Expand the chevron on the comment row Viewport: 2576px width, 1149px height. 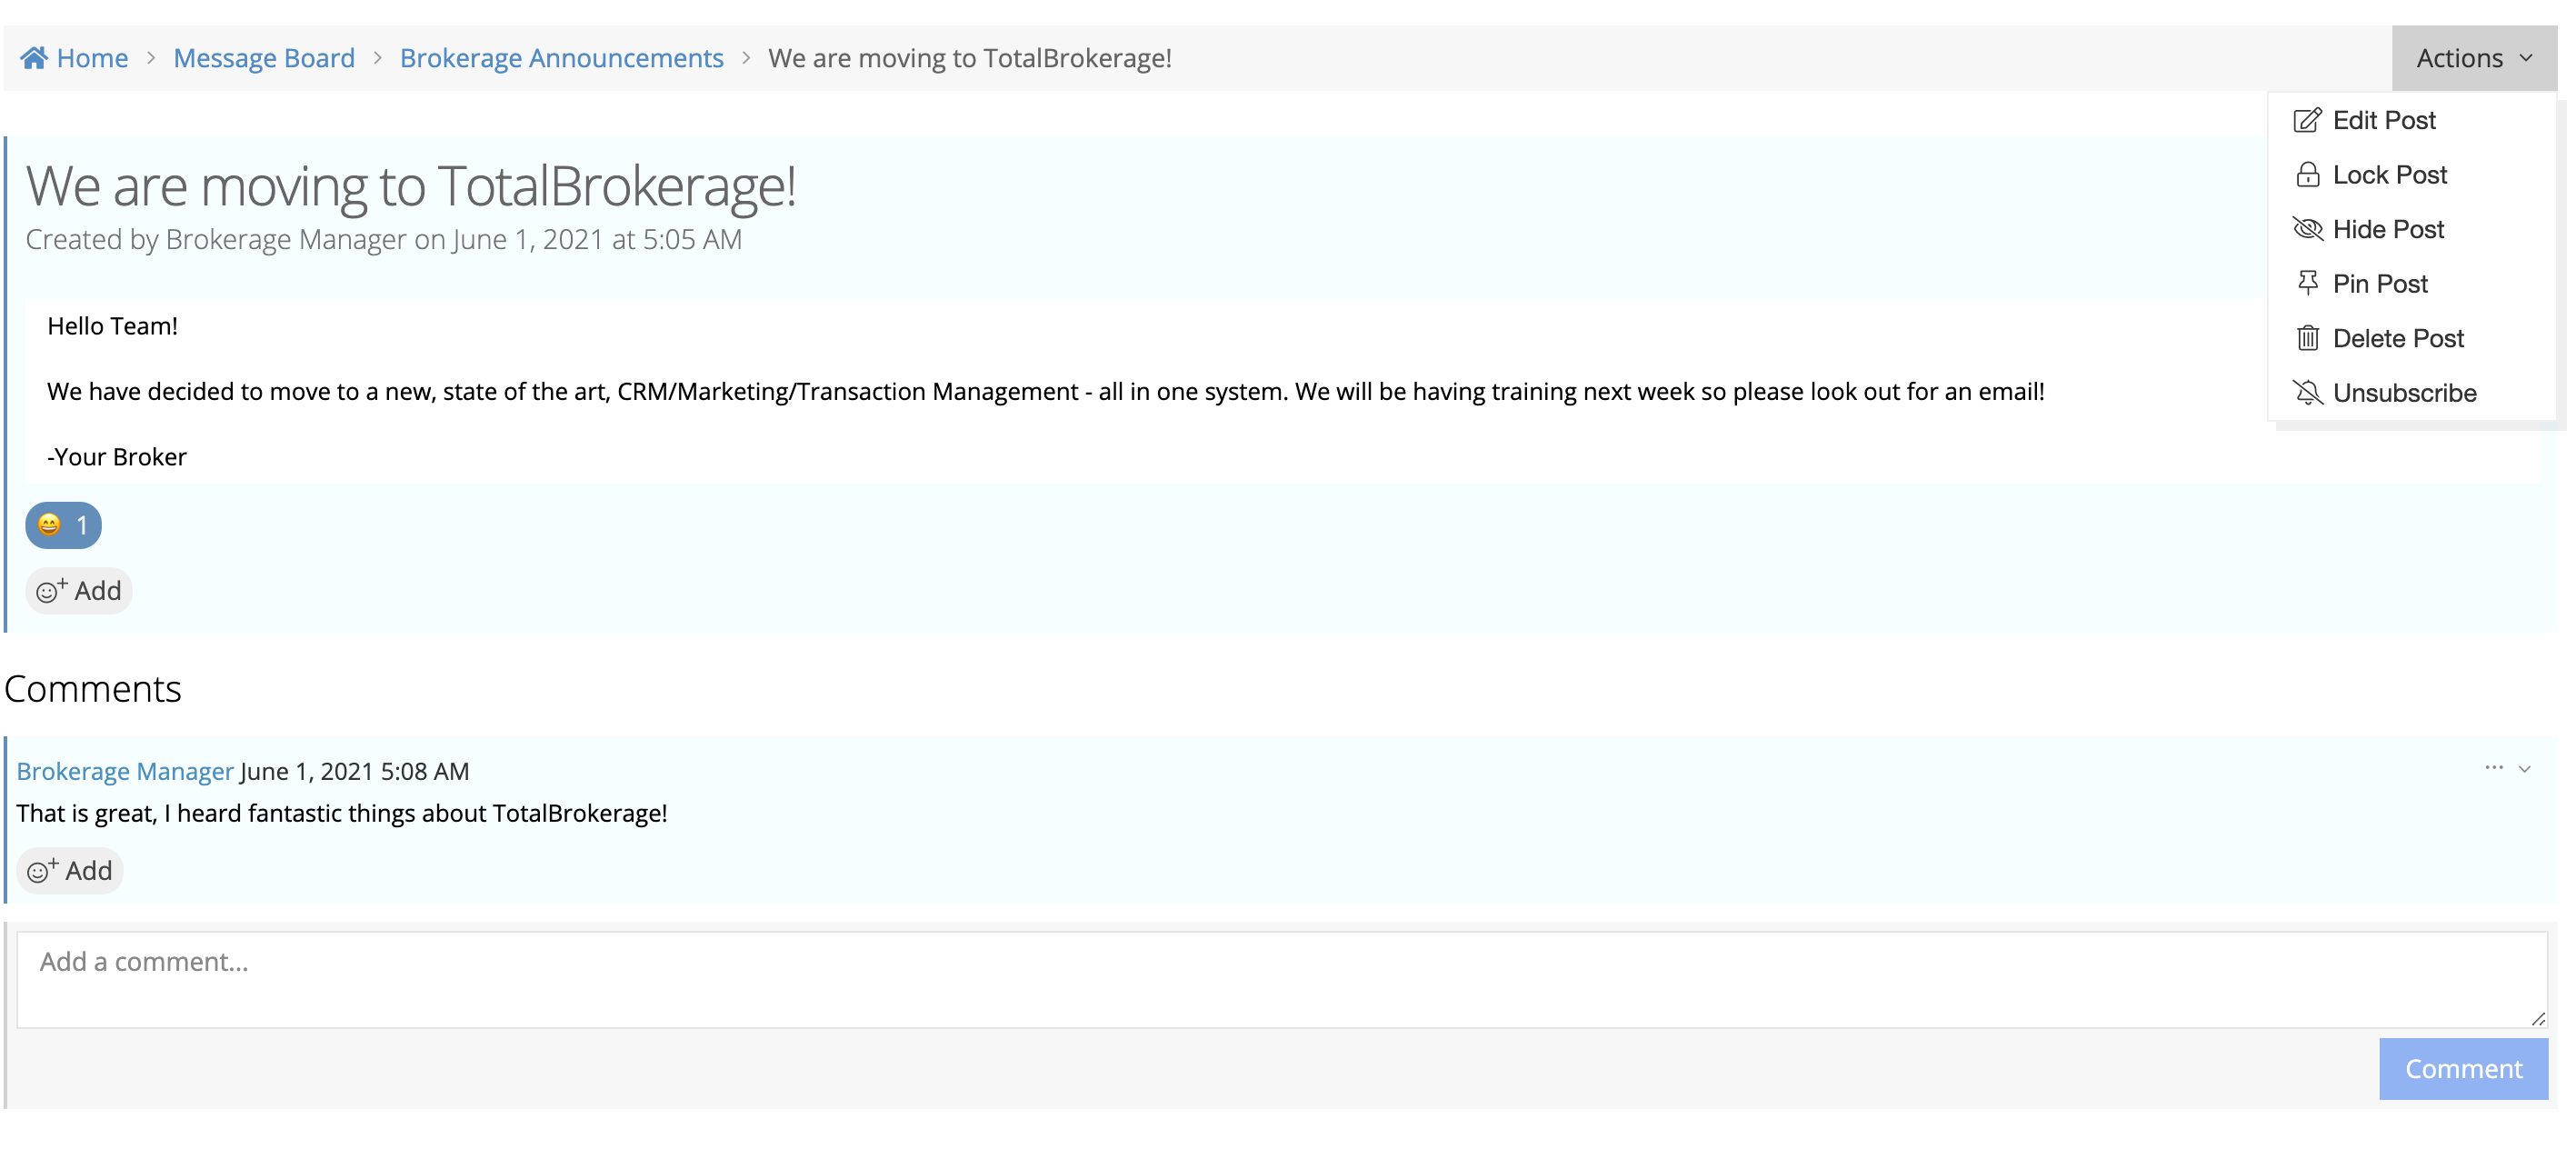(2525, 769)
